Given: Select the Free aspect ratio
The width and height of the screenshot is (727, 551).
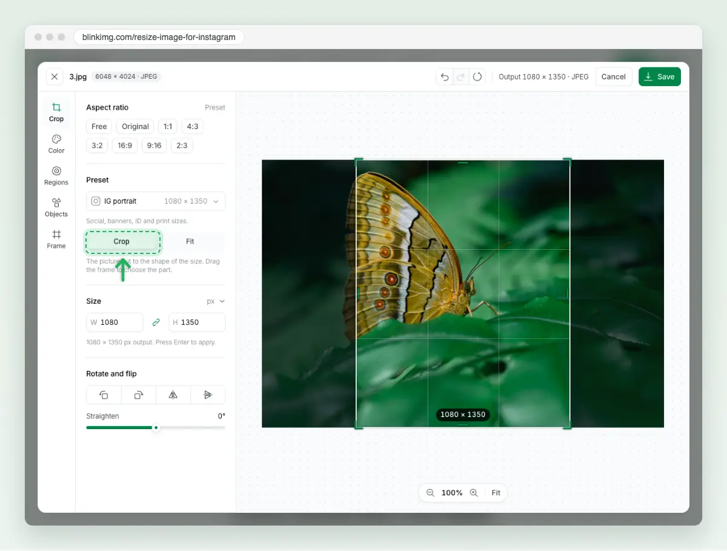Looking at the screenshot, I should pos(99,127).
